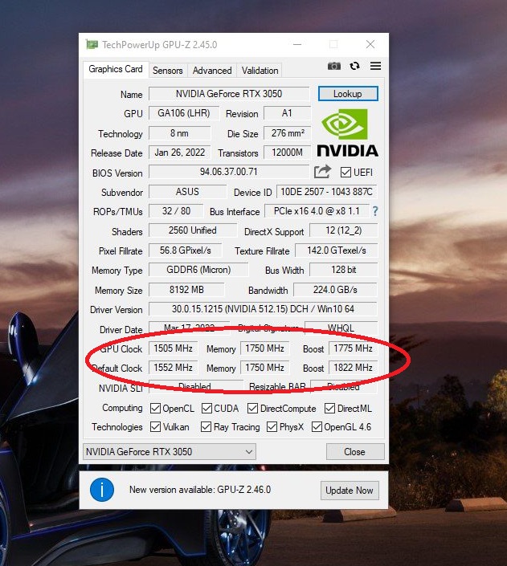
Task: Click the Boost 1822 MHz value
Action: (353, 368)
